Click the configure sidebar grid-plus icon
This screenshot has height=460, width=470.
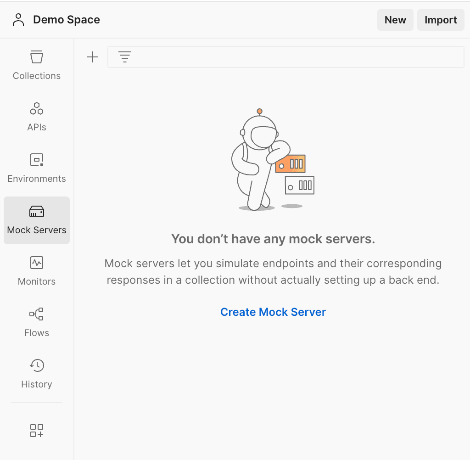(37, 431)
